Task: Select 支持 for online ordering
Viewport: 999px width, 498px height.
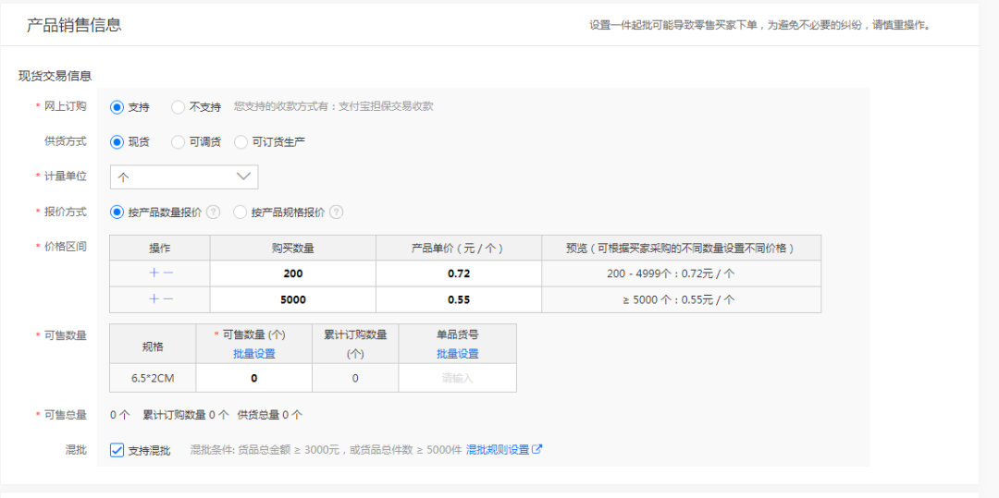Action: click(x=117, y=107)
